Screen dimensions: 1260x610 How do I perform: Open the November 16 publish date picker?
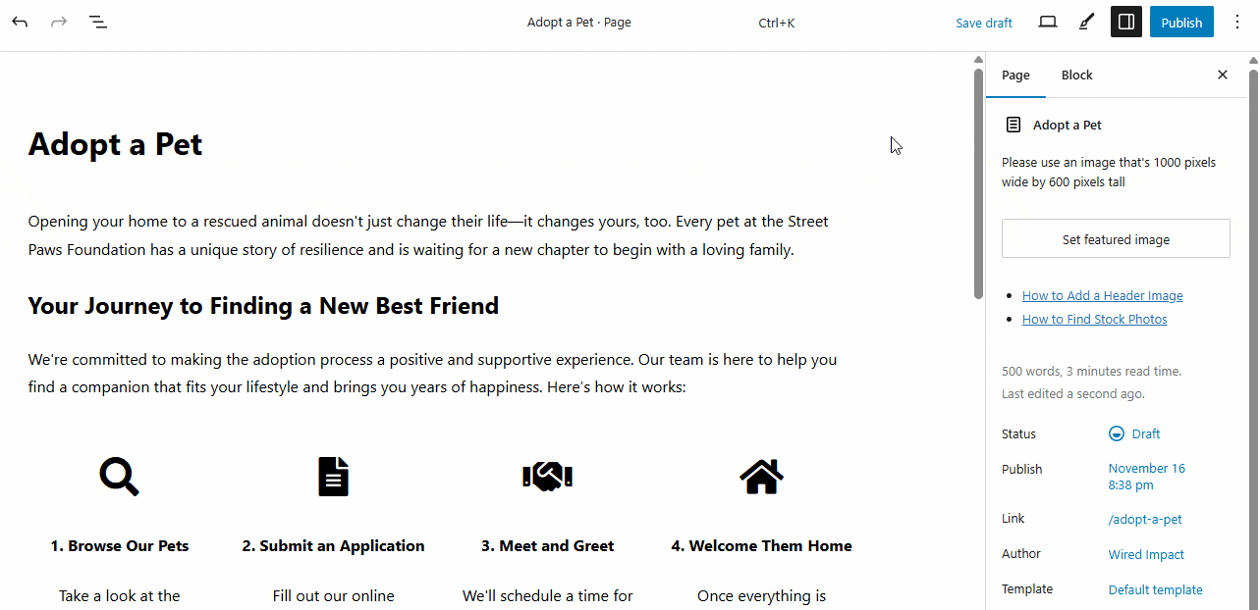[1146, 468]
